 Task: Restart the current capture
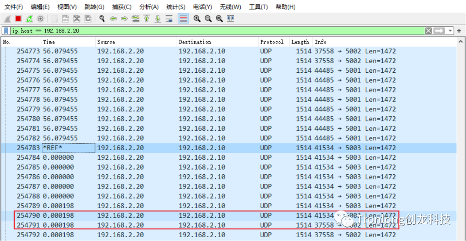(29, 19)
